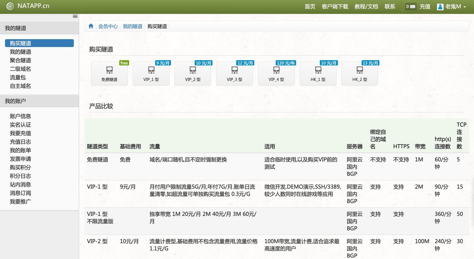
Task: Click the home icon in breadcrumb
Action: [x=91, y=26]
